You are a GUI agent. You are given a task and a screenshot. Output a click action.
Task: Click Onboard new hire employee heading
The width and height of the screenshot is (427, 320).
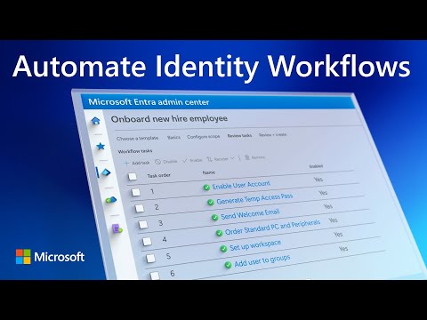(169, 119)
